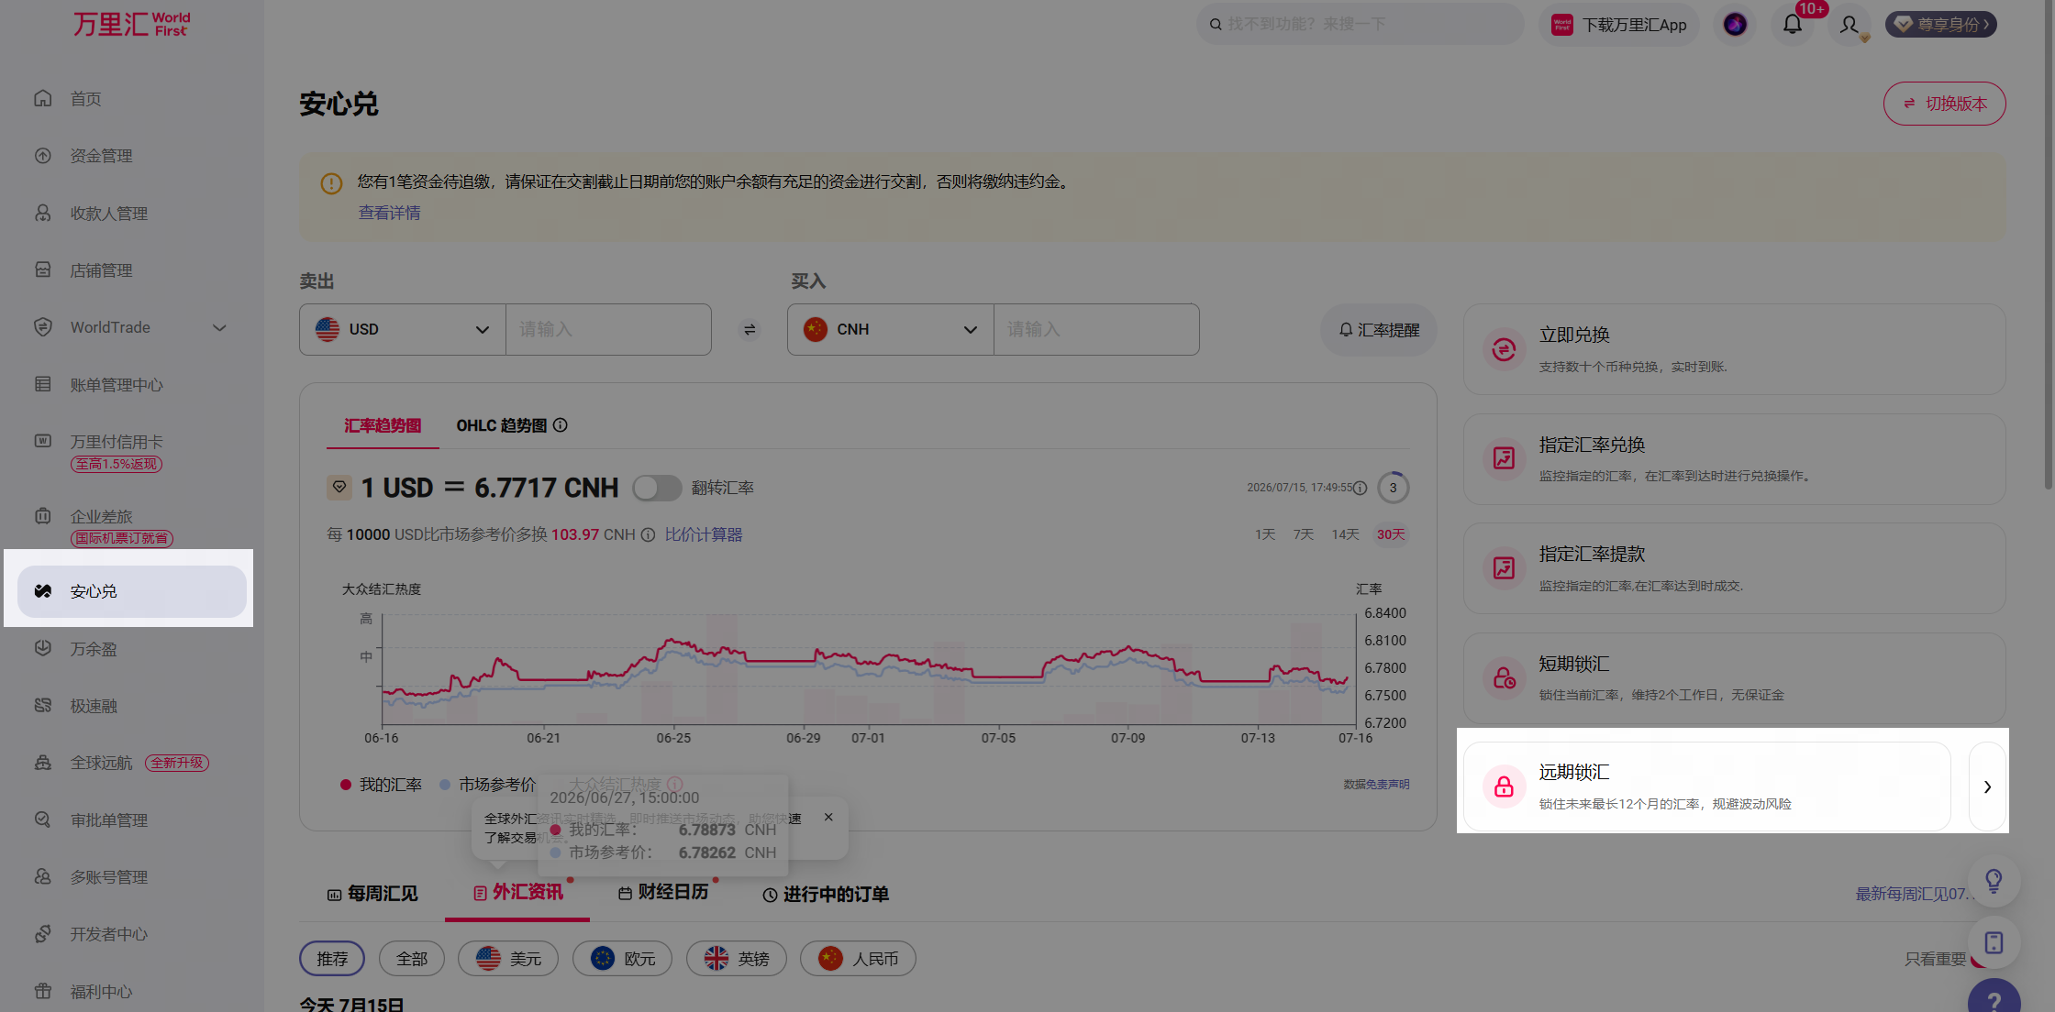Open the 指定汇率兑换 card
Viewport: 2055px width, 1012px height.
(x=1734, y=459)
